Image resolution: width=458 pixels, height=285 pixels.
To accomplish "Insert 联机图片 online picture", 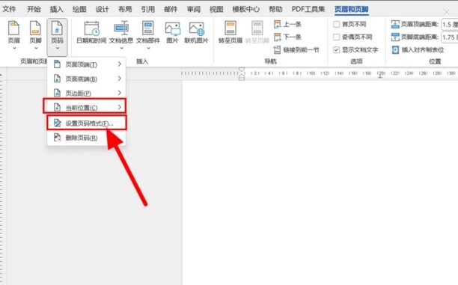I will coord(196,32).
